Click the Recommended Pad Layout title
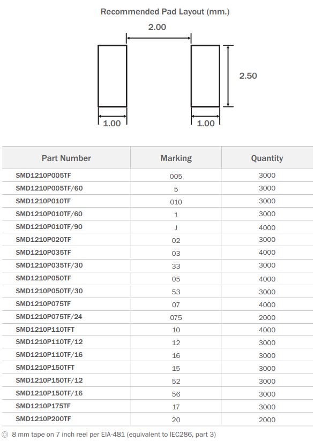Image resolution: width=314 pixels, height=442 pixels. (165, 12)
